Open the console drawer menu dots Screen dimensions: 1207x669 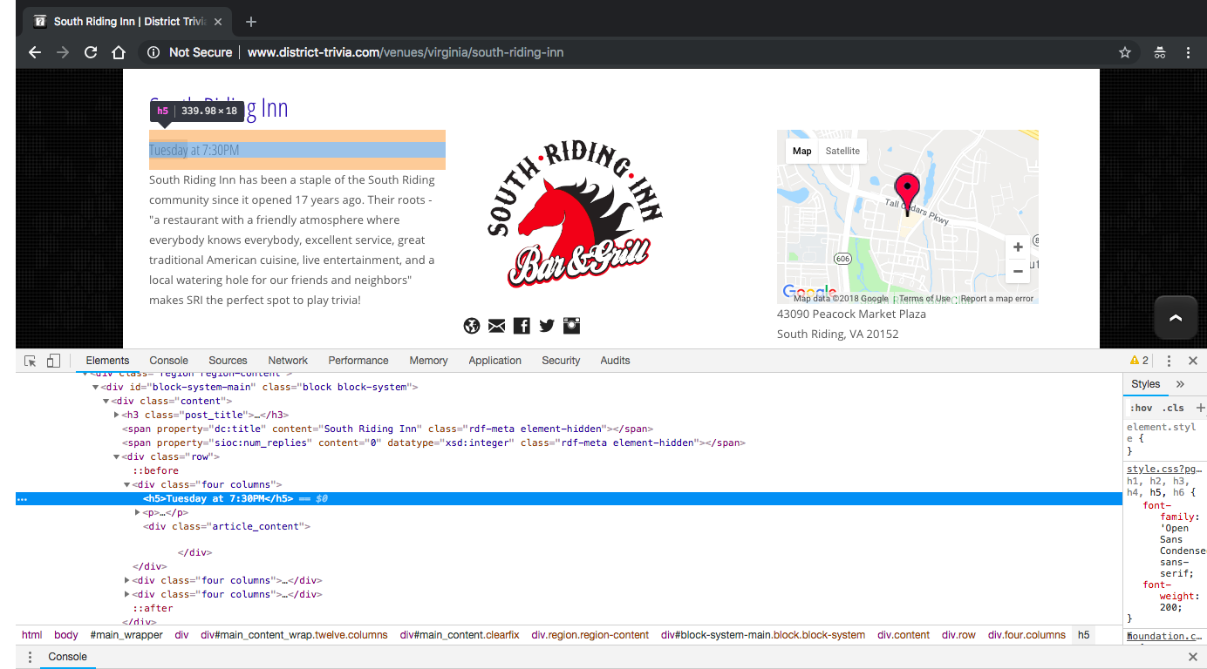[x=30, y=657]
